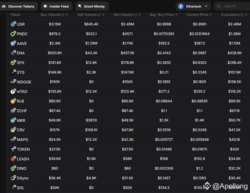
Task: Show Sell Volume info tooltip icon
Action: (99, 15)
